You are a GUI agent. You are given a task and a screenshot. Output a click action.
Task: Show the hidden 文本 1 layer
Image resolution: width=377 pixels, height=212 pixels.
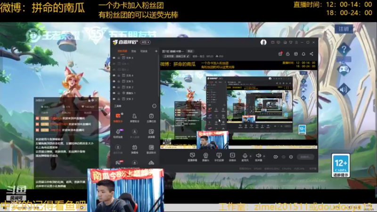click(114, 64)
